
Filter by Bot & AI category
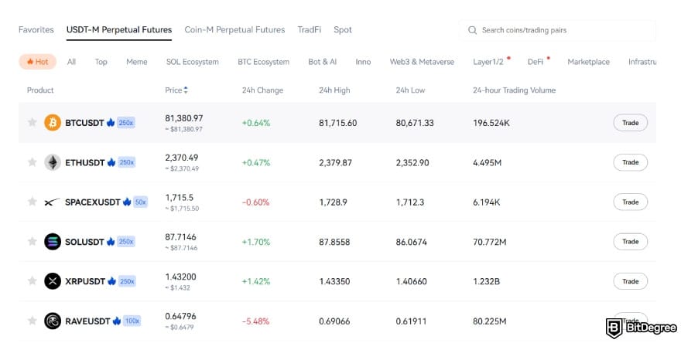point(322,62)
